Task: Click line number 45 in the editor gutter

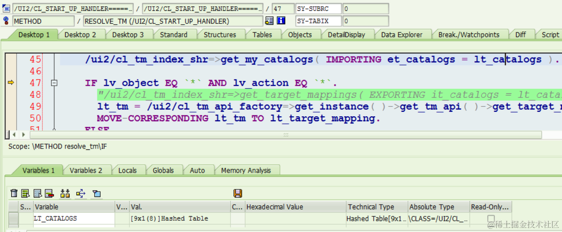Action: [35, 59]
